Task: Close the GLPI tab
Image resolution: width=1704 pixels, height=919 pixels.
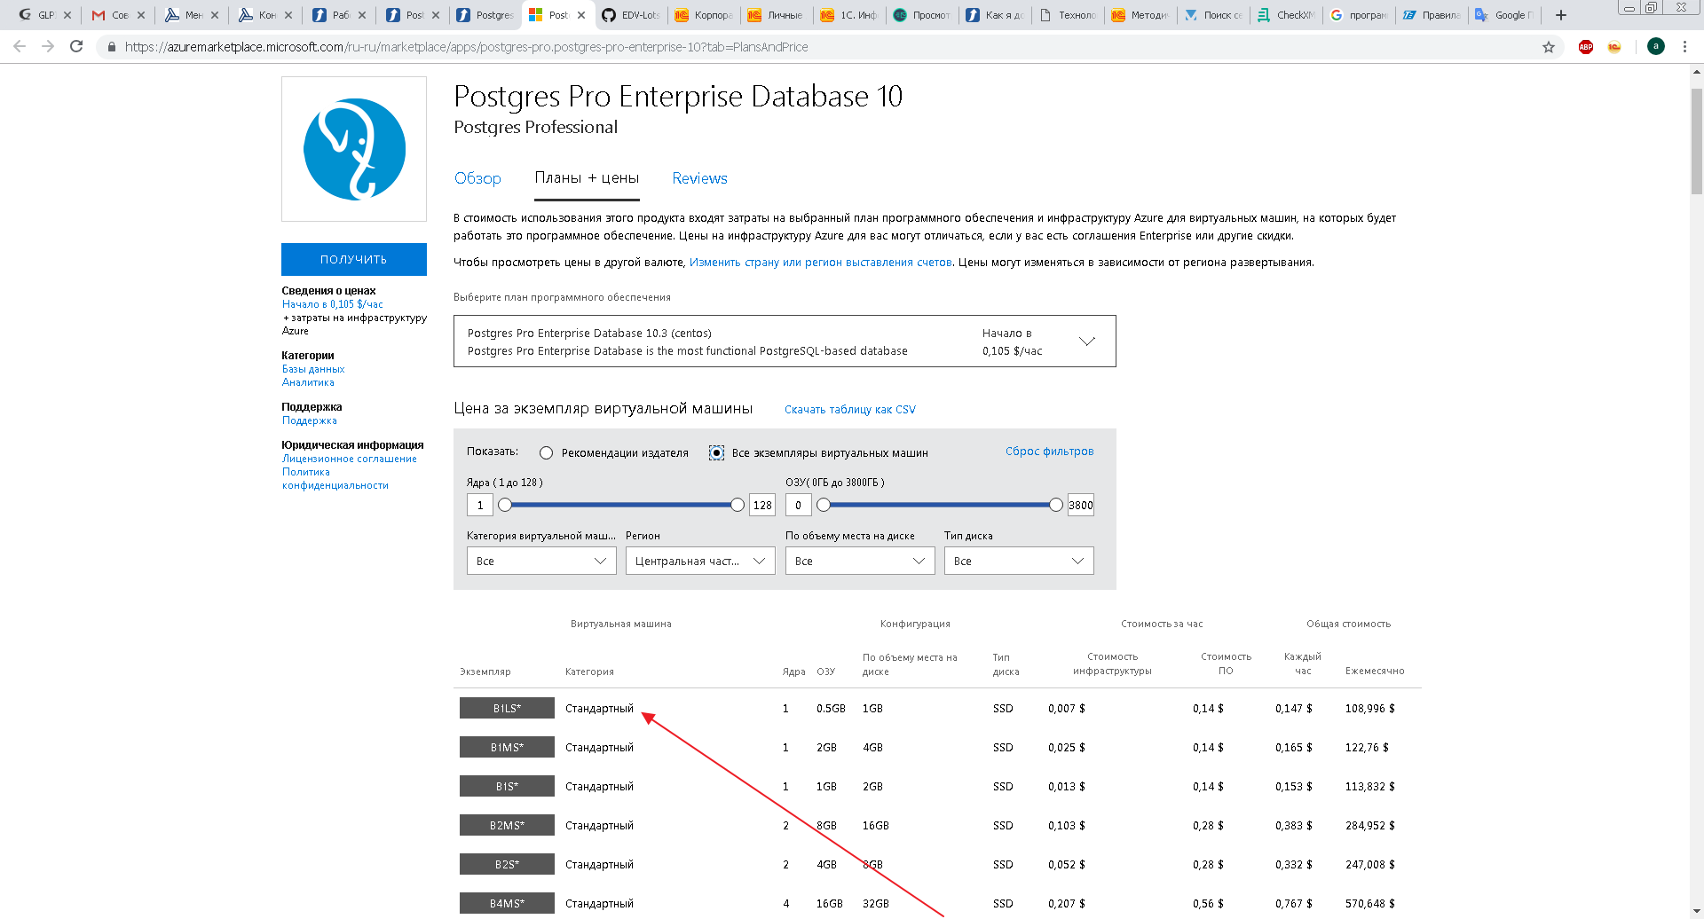Action: coord(67,15)
